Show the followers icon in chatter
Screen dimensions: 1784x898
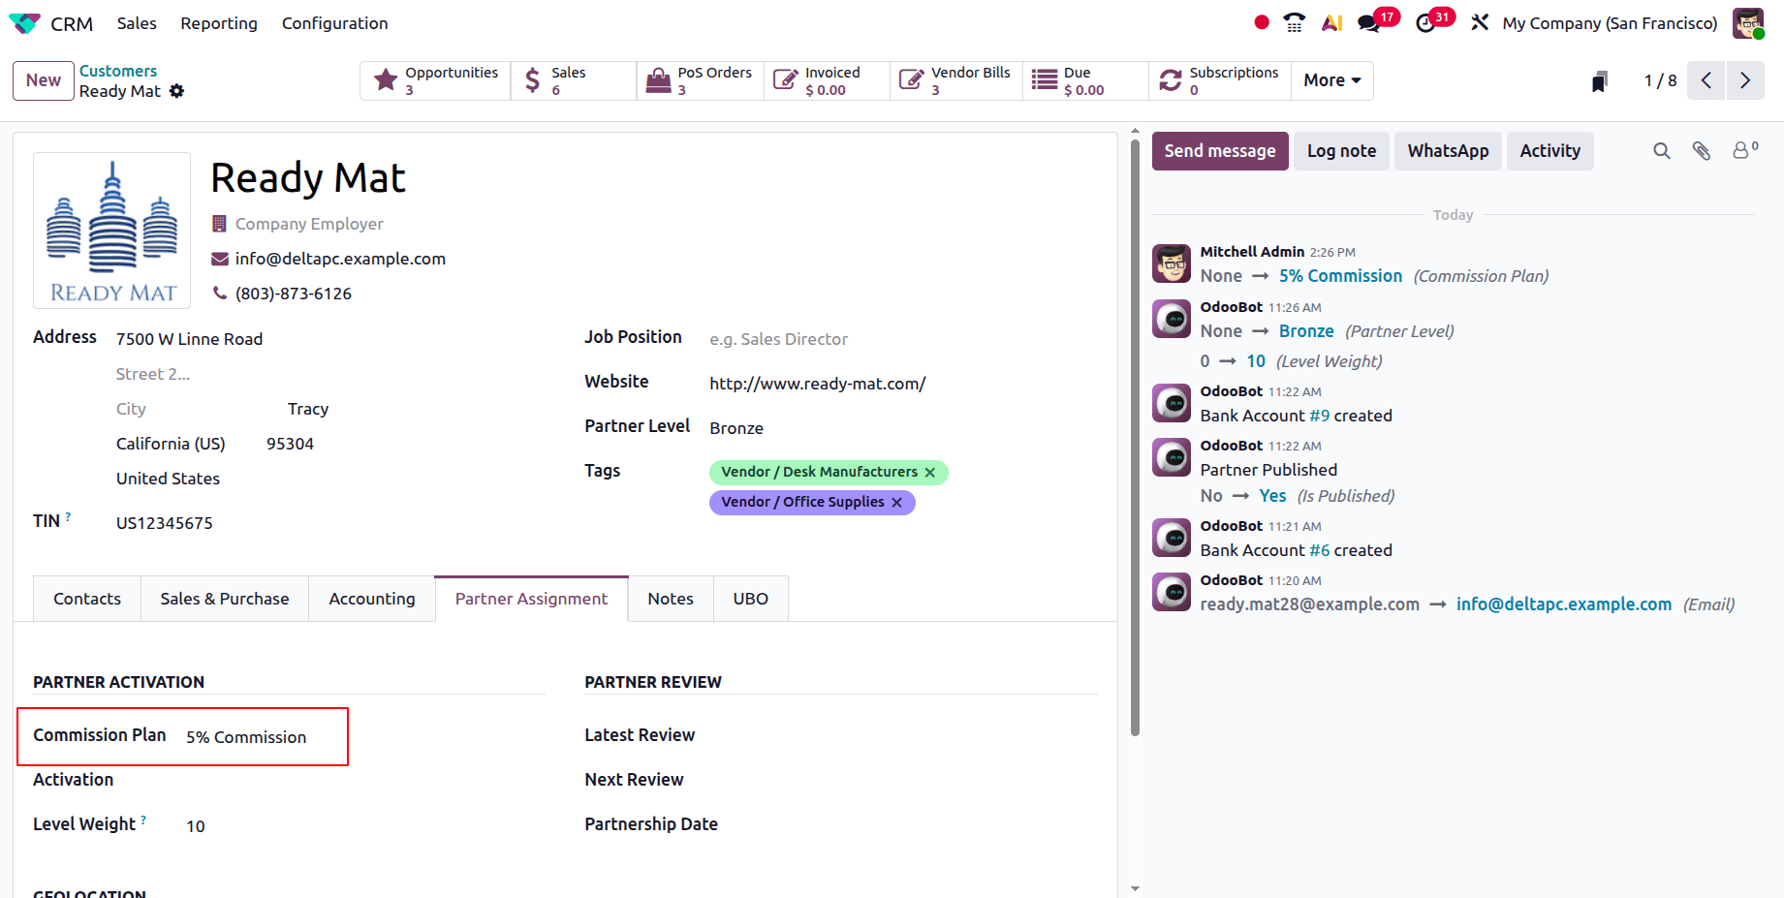pos(1745,150)
